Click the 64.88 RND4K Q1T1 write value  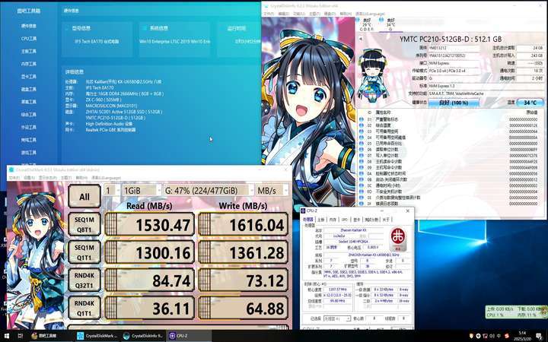pyautogui.click(x=244, y=308)
